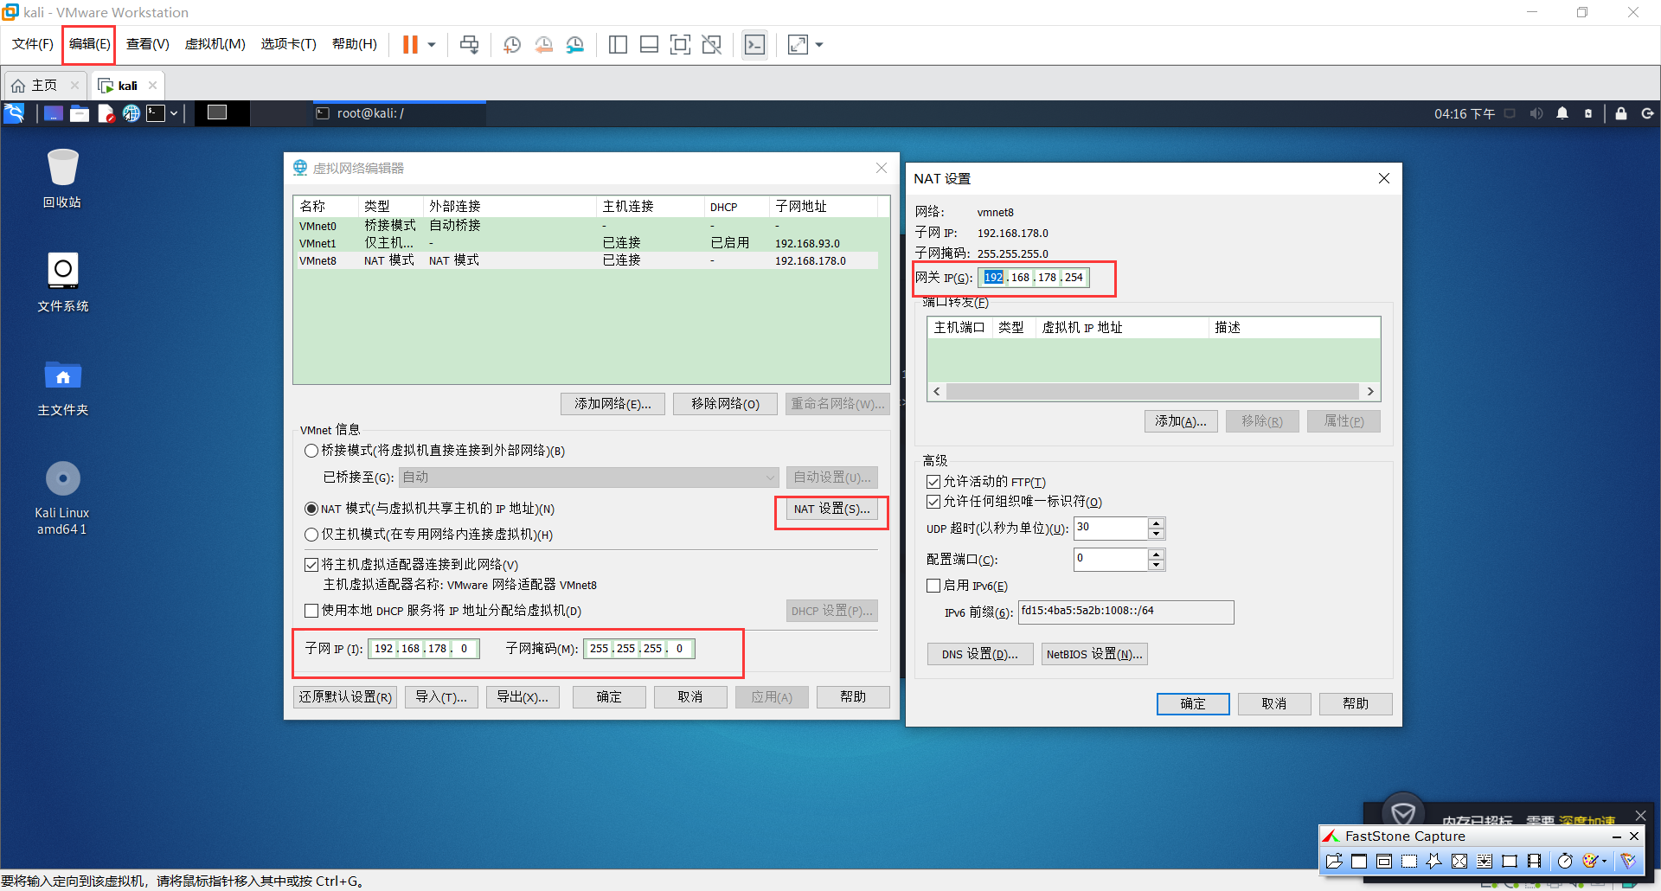Open the File (文件) menu
The image size is (1661, 891).
pos(33,44)
